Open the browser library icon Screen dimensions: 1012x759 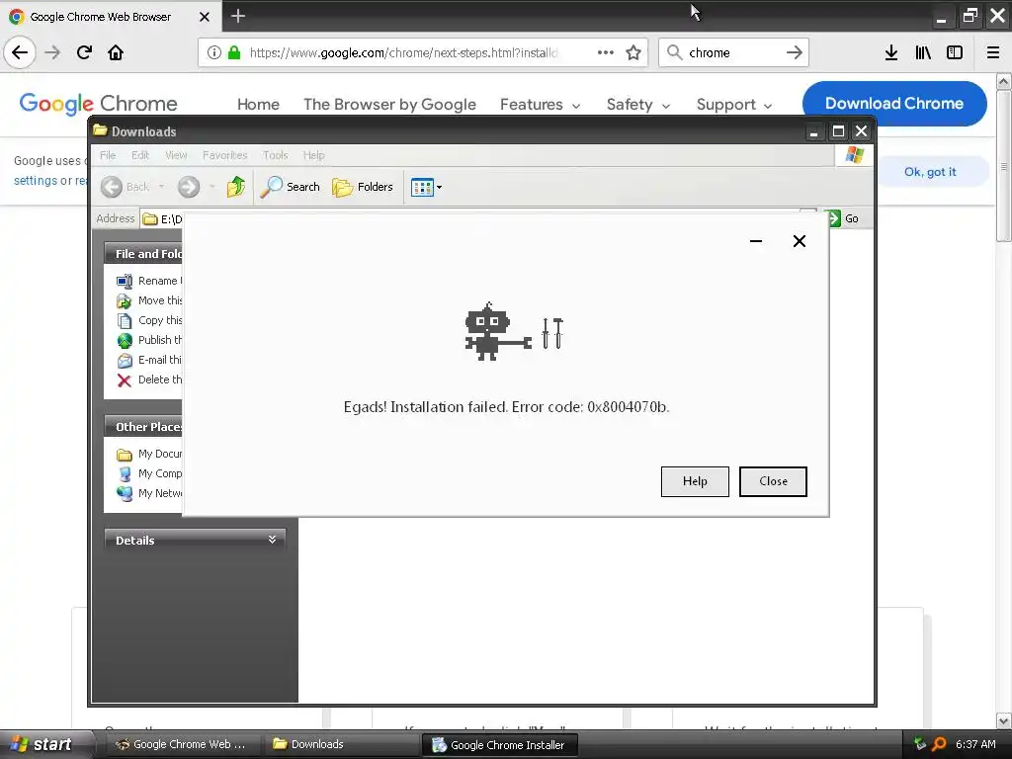pyautogui.click(x=923, y=52)
